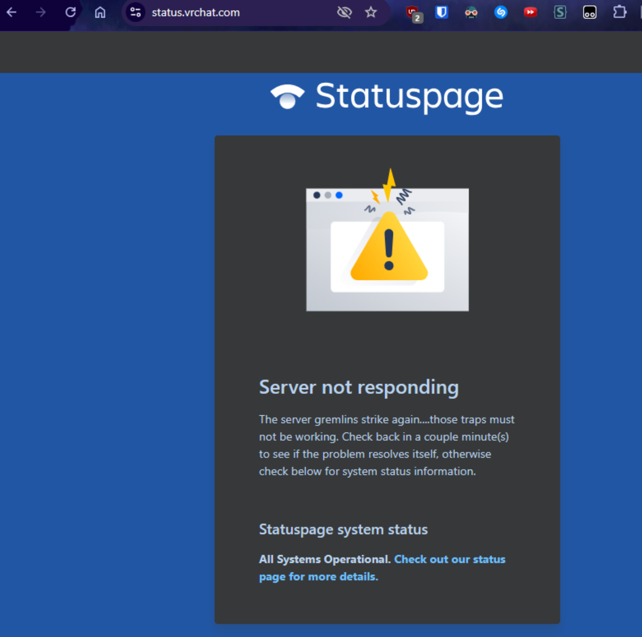Open the Extensions puzzle-piece menu
642x637 pixels.
coord(619,13)
